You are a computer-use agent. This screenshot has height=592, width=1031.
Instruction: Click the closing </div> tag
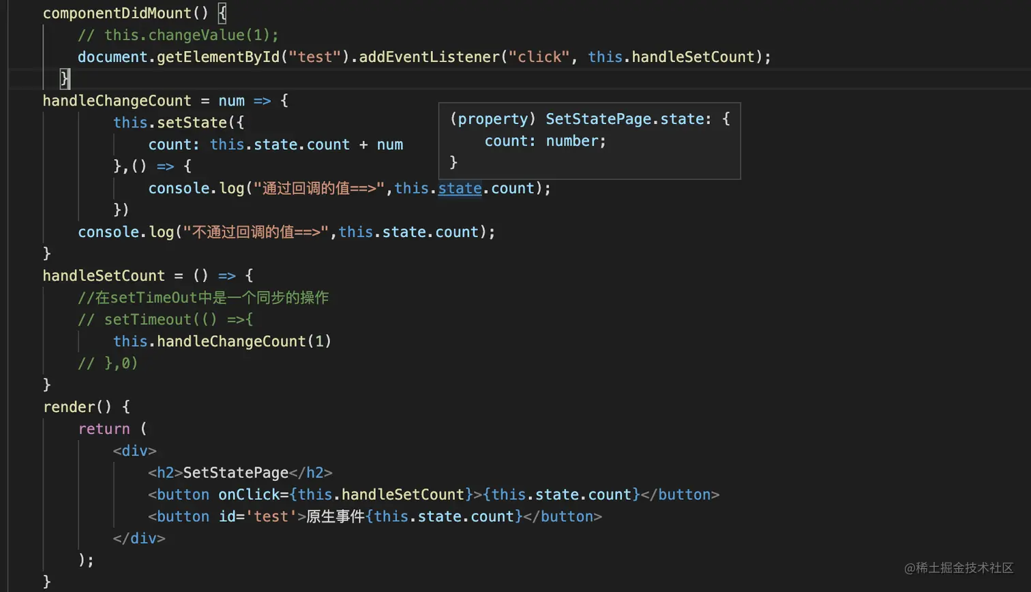(139, 538)
